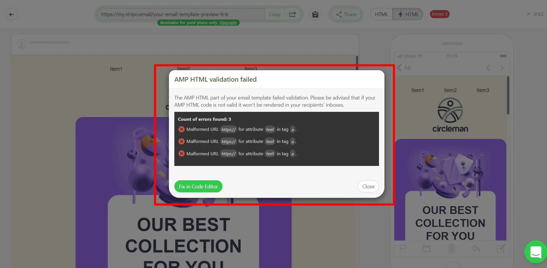Screen dimensions: 547x268
Task: Click the trash icon in mobile toolbar
Action: tap(452, 248)
